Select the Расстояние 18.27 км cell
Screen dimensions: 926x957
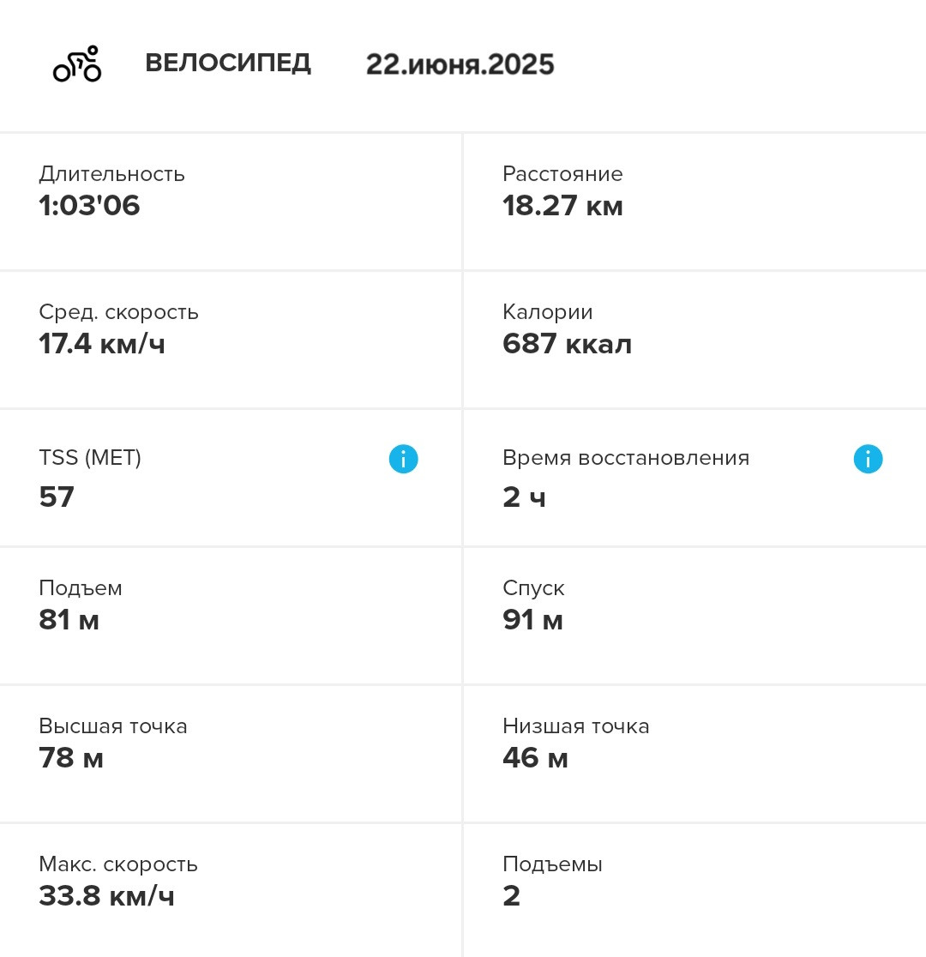click(694, 202)
